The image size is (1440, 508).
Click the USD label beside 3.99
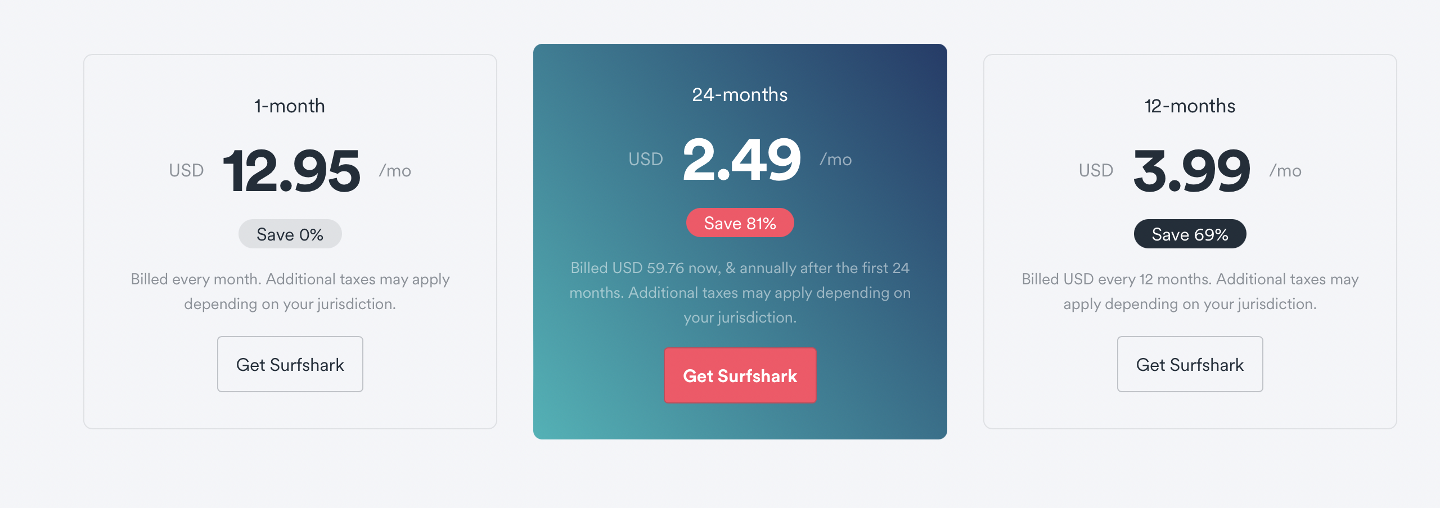point(1096,170)
